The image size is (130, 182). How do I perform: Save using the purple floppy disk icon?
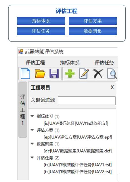pyautogui.click(x=54, y=74)
